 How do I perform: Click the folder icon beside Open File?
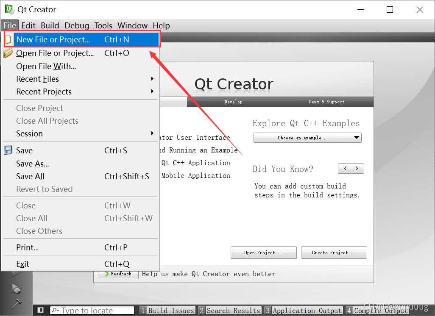pos(8,53)
